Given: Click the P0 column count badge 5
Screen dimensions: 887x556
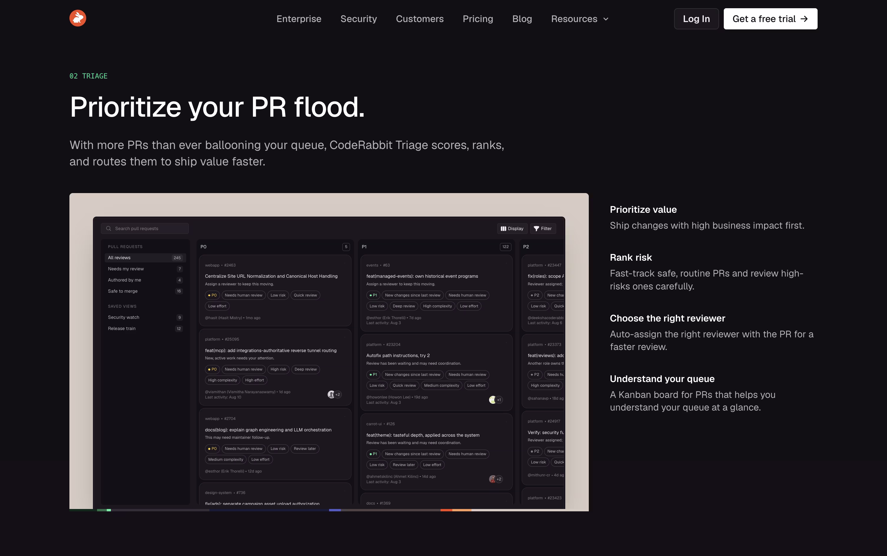Looking at the screenshot, I should [x=346, y=247].
